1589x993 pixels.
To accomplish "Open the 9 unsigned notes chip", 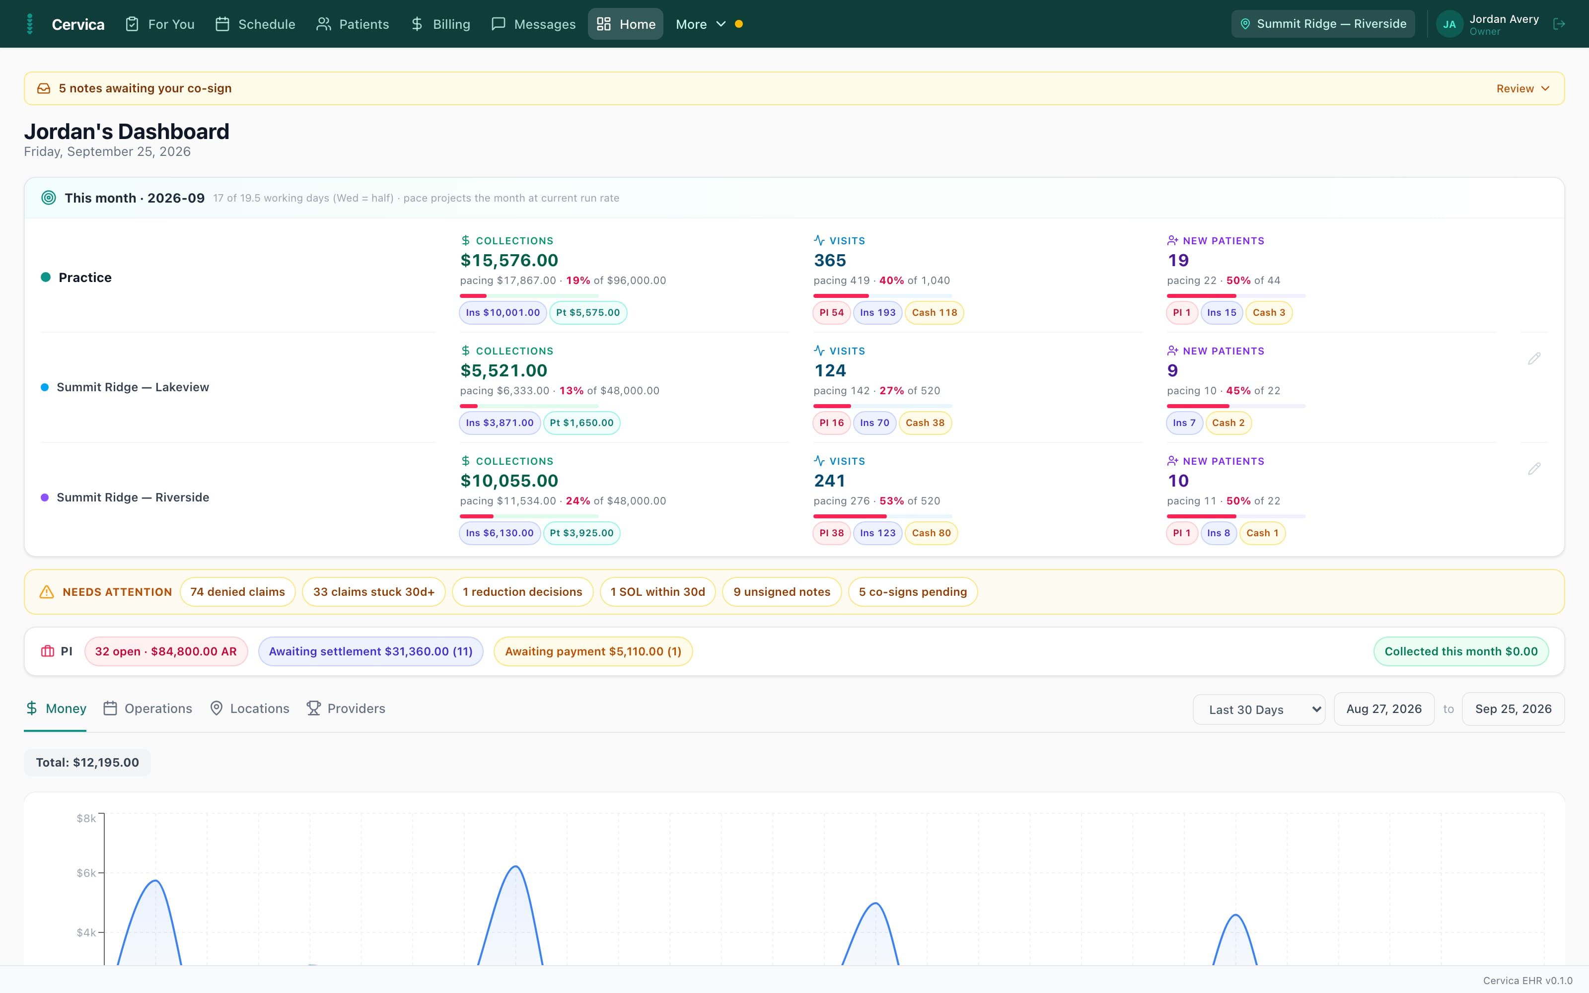I will 782,592.
